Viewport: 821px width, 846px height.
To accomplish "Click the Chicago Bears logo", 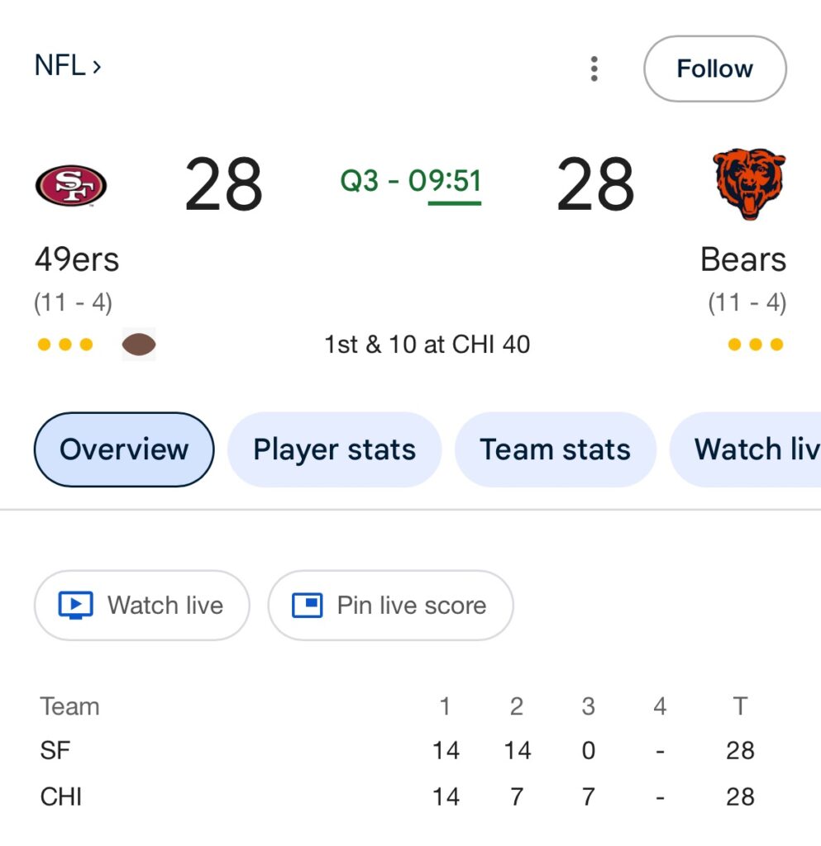I will click(749, 184).
